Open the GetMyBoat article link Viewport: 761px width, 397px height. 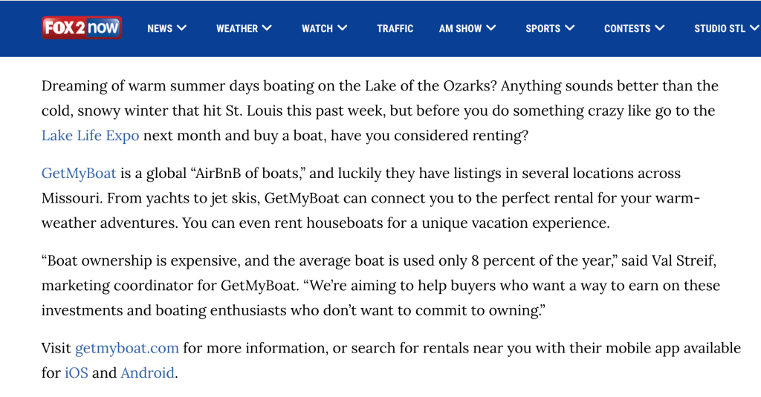tap(79, 174)
